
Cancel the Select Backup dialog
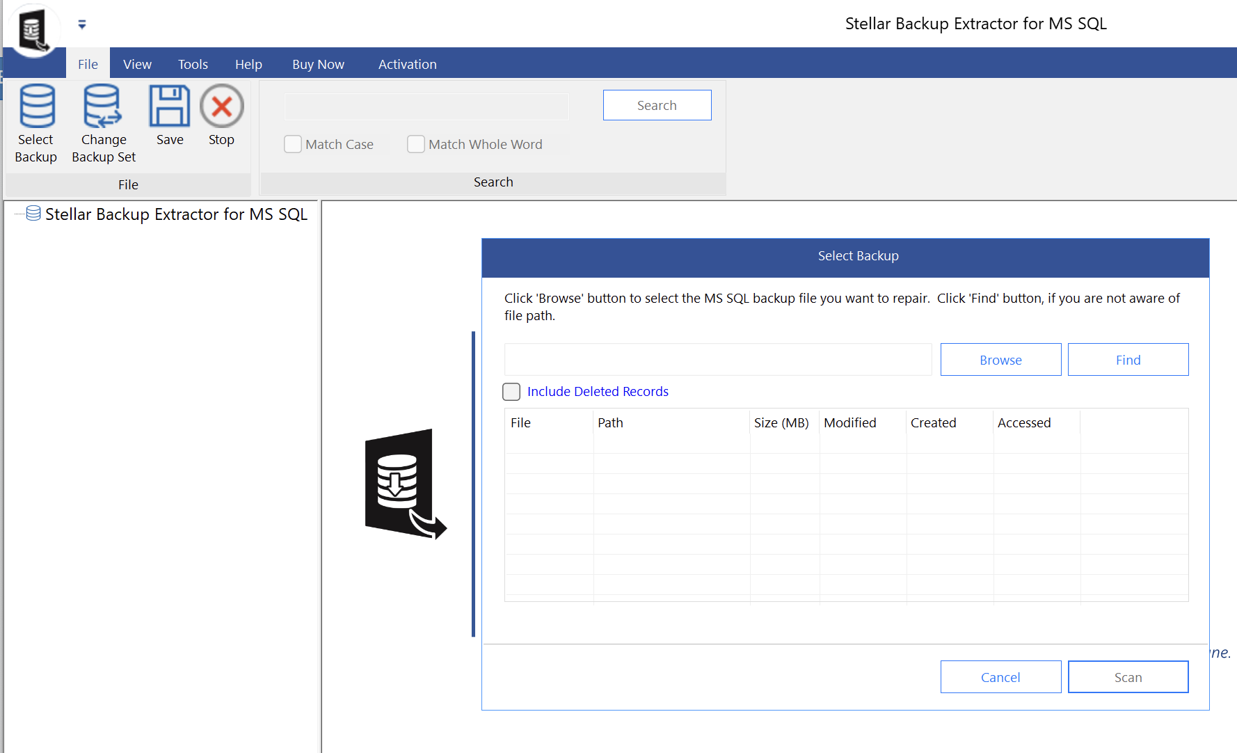coord(1000,677)
